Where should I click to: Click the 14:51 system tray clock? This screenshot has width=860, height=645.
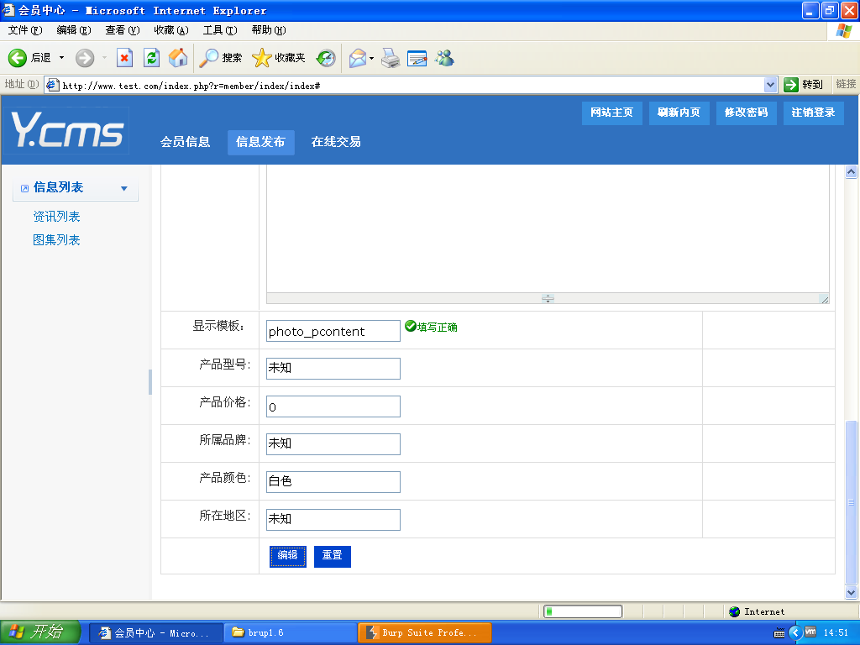(x=836, y=633)
